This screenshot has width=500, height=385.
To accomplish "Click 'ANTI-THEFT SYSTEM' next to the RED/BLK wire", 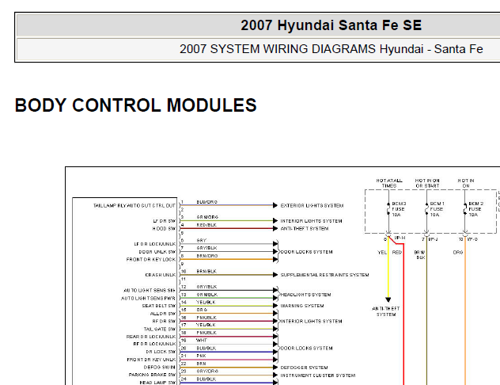I will point(305,229).
